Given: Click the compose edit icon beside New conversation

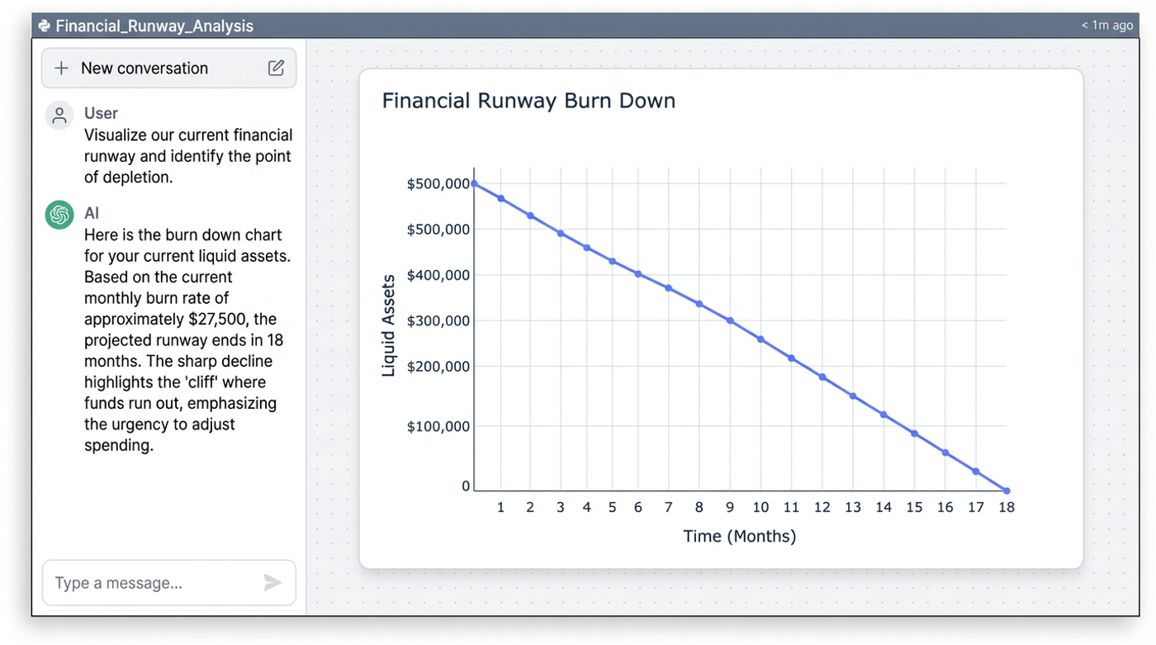Looking at the screenshot, I should click(x=276, y=68).
